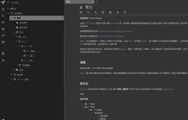Expand the 读书 tree node
Image resolution: width=188 pixels, height=120 pixels.
[14, 70]
